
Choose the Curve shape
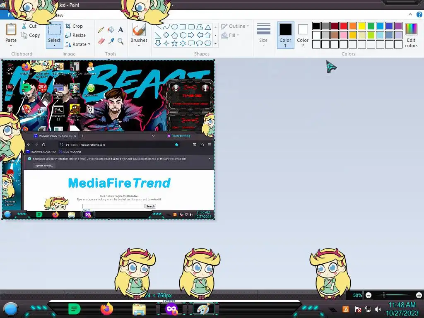166,26
